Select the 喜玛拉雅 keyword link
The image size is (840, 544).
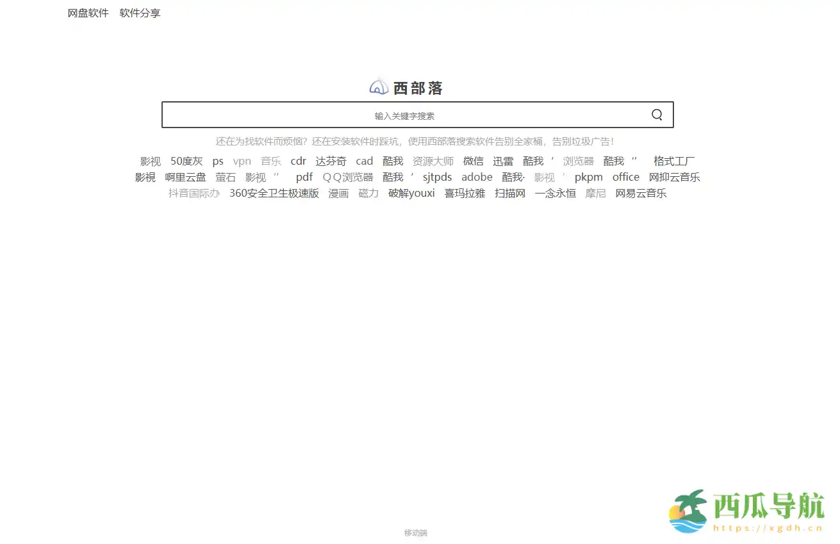[x=464, y=193]
